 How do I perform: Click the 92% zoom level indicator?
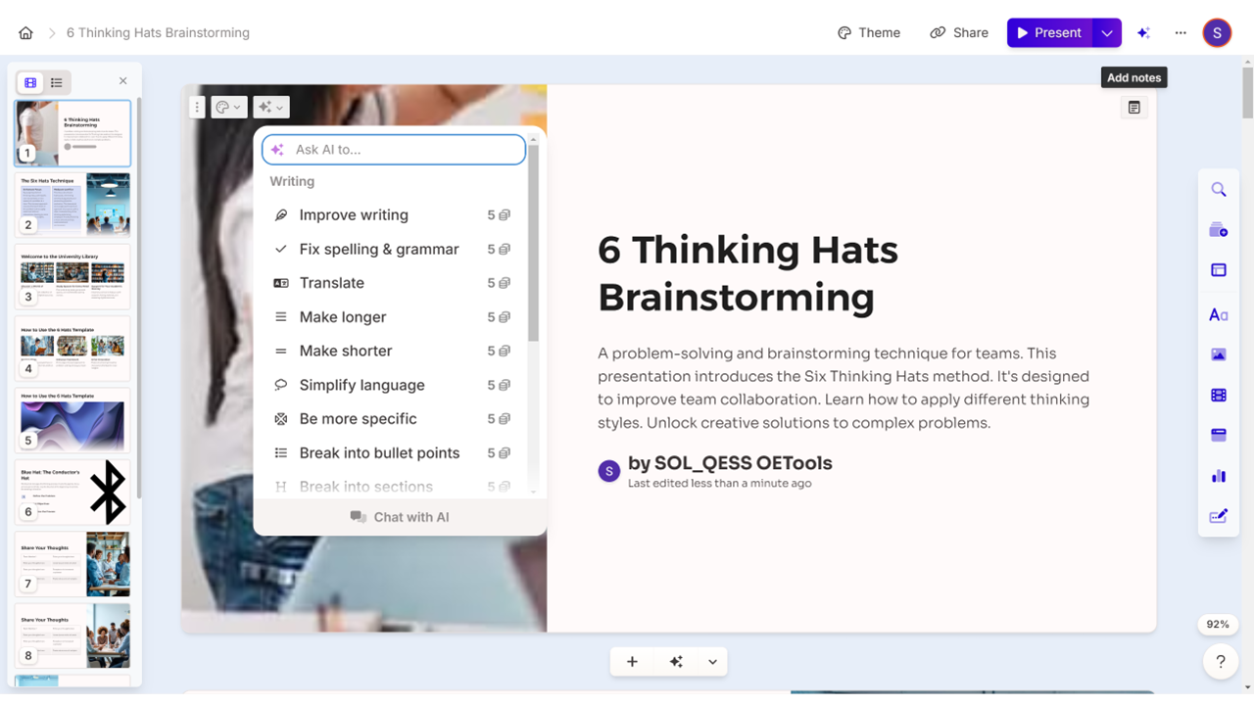(x=1218, y=625)
